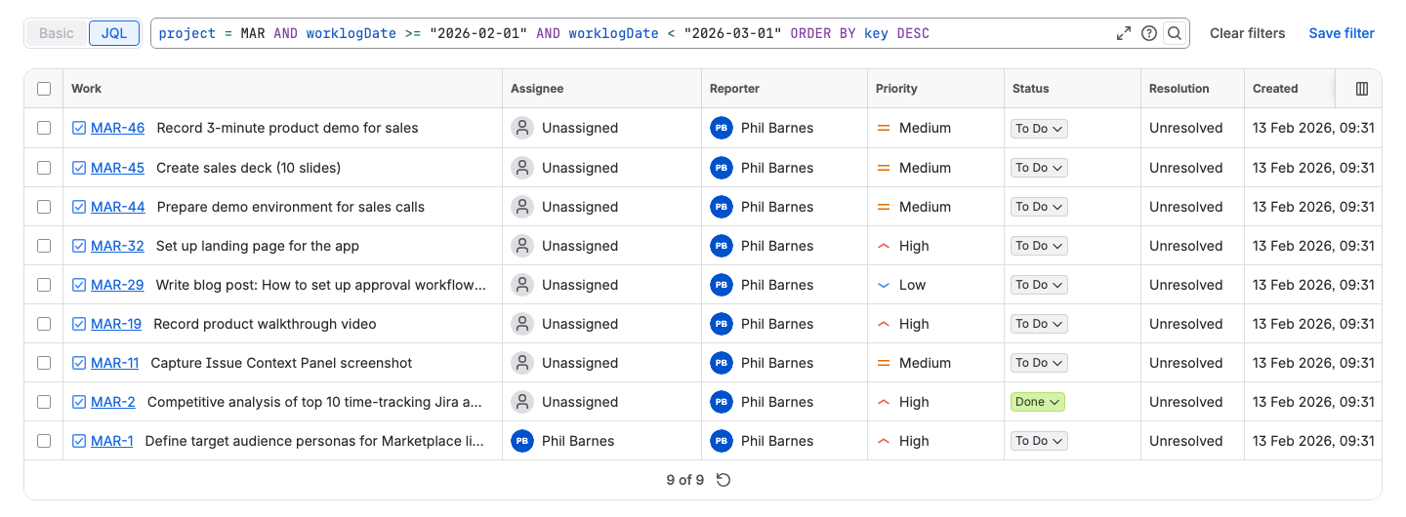Open issue link MAR-1
Screen dimensions: 1406x517
point(111,441)
